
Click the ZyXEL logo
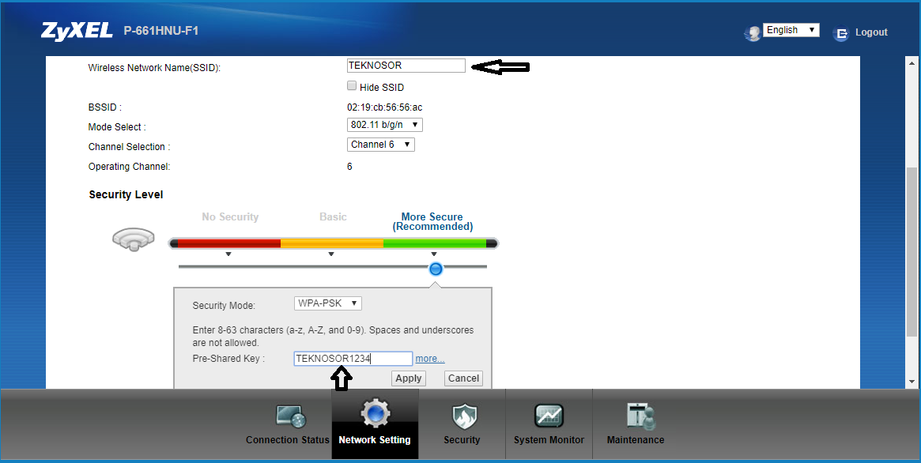77,31
